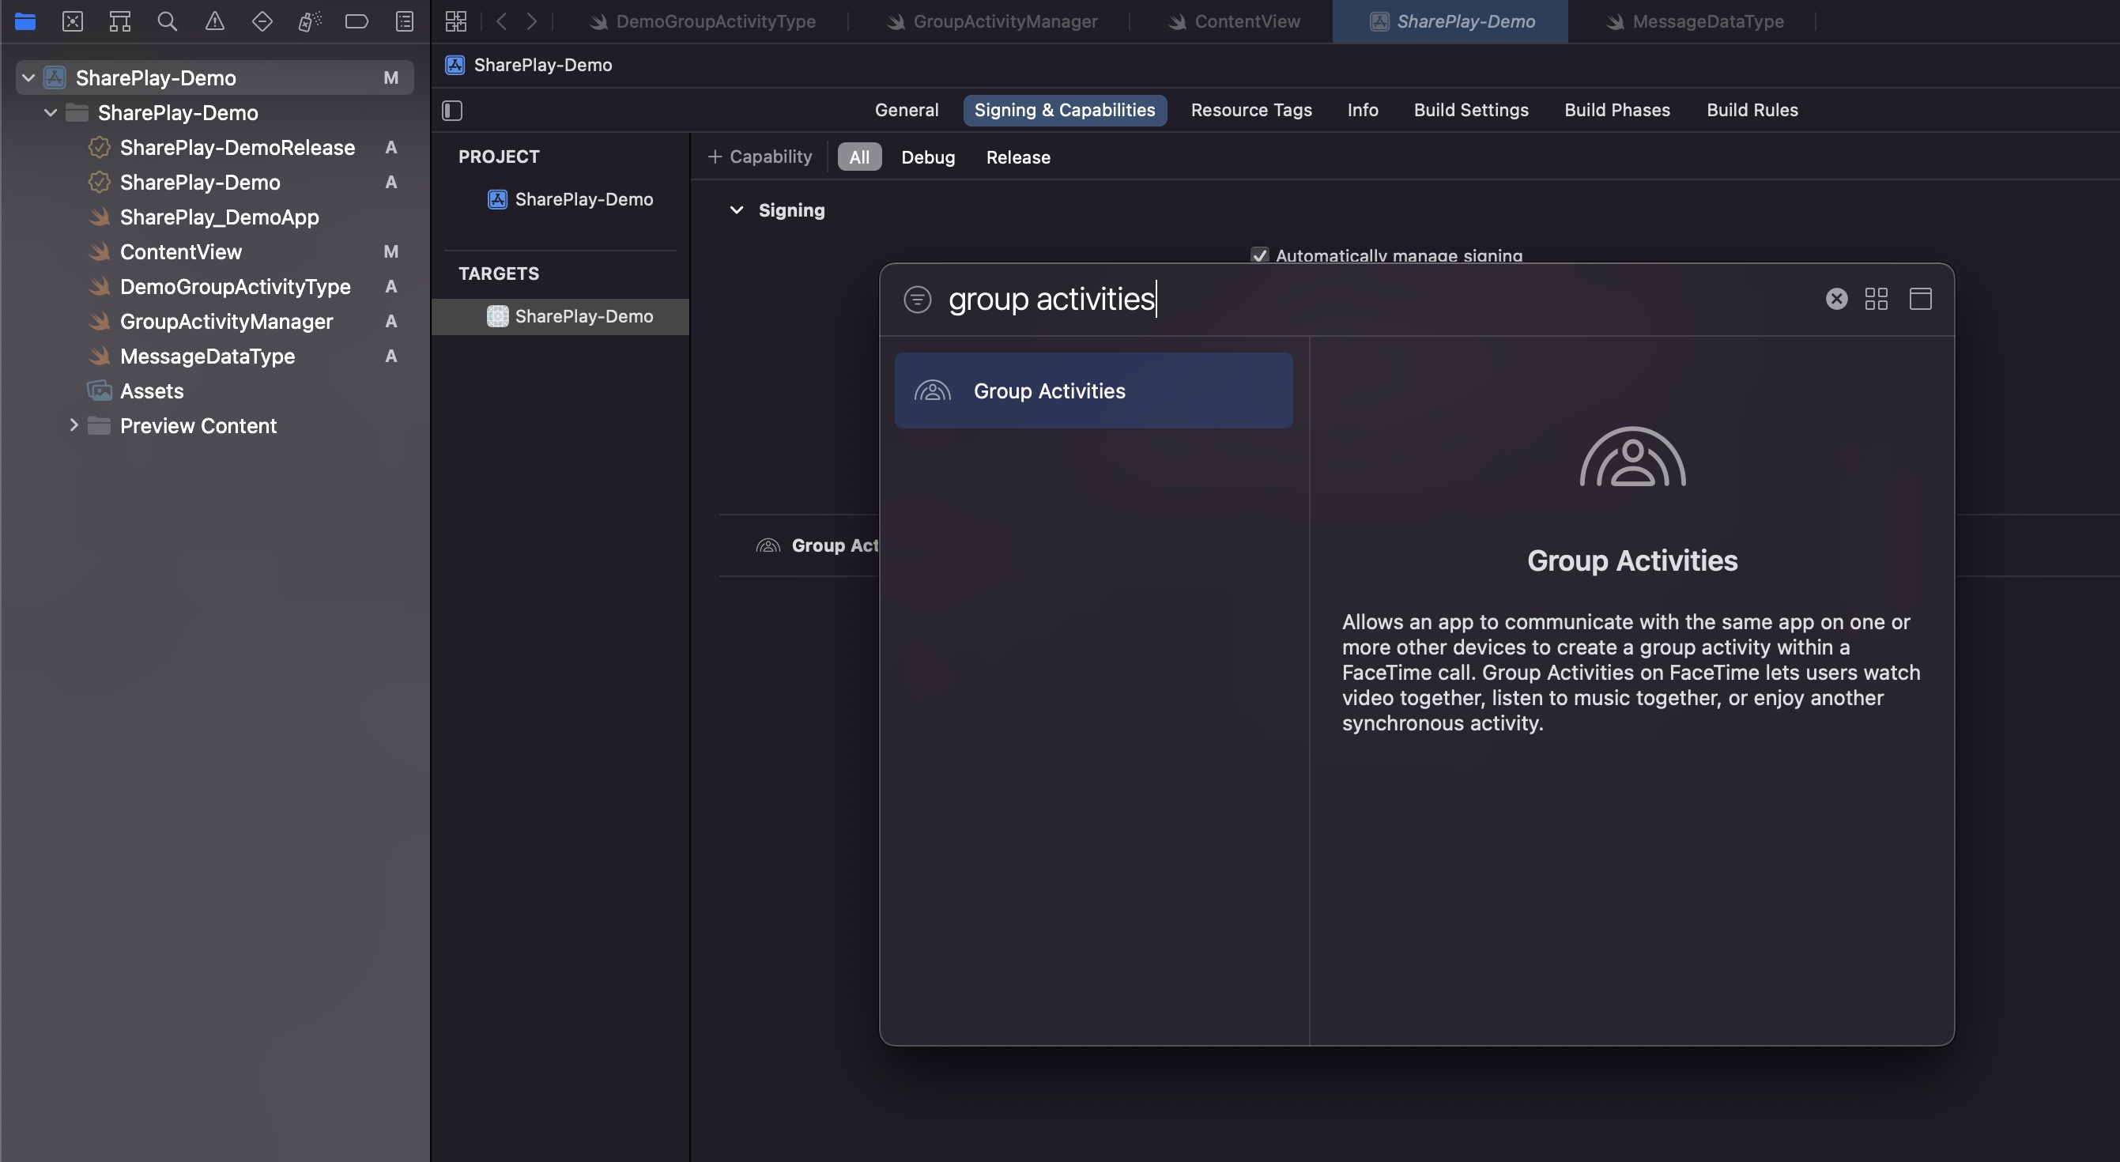Open SharePlay-DemoRelease entitlements file
The image size is (2120, 1162).
[237, 147]
